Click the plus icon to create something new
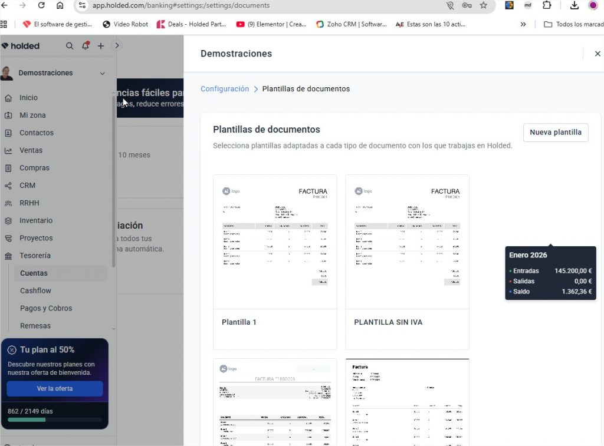The height and width of the screenshot is (446, 604). [100, 45]
